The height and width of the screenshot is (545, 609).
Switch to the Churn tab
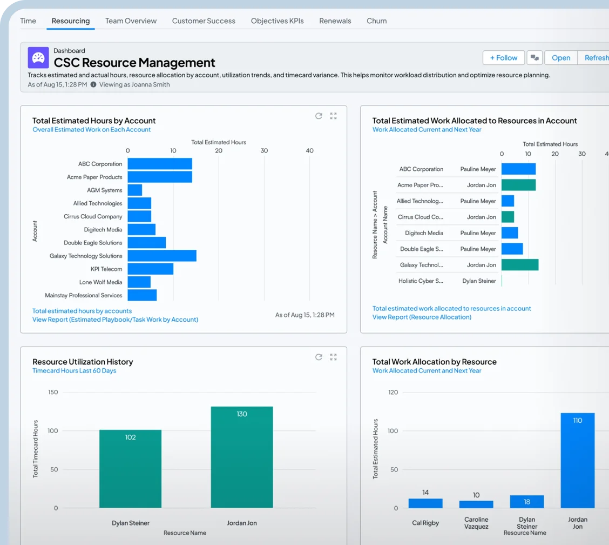[376, 21]
